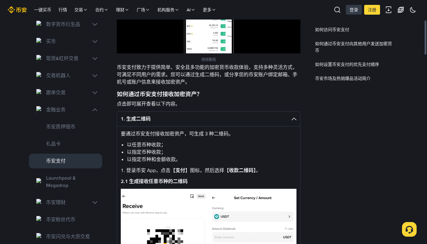427x244 pixels.
Task: Click the icon beside 跟单交易
Action: pyautogui.click(x=39, y=92)
